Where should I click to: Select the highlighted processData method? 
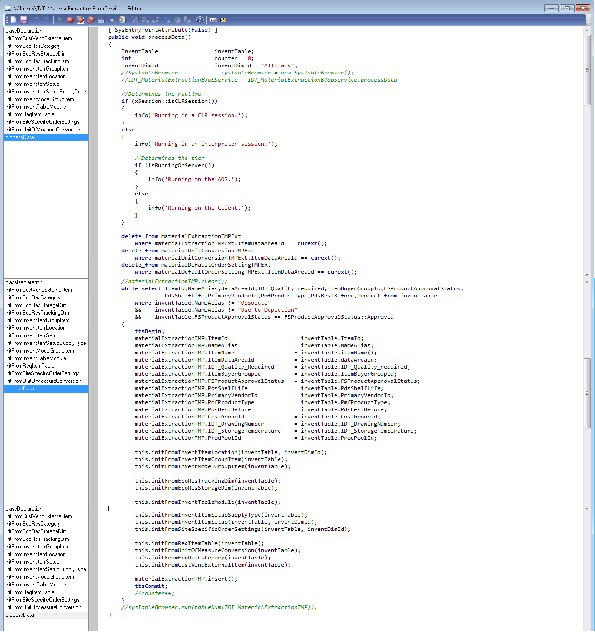coord(19,137)
